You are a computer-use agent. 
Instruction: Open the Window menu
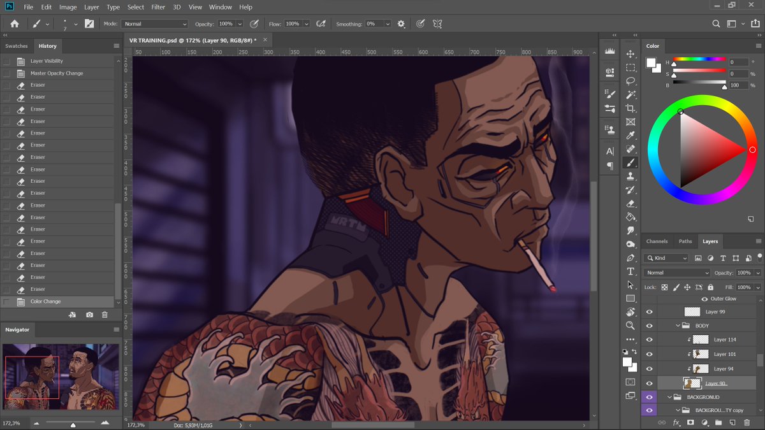tap(221, 7)
